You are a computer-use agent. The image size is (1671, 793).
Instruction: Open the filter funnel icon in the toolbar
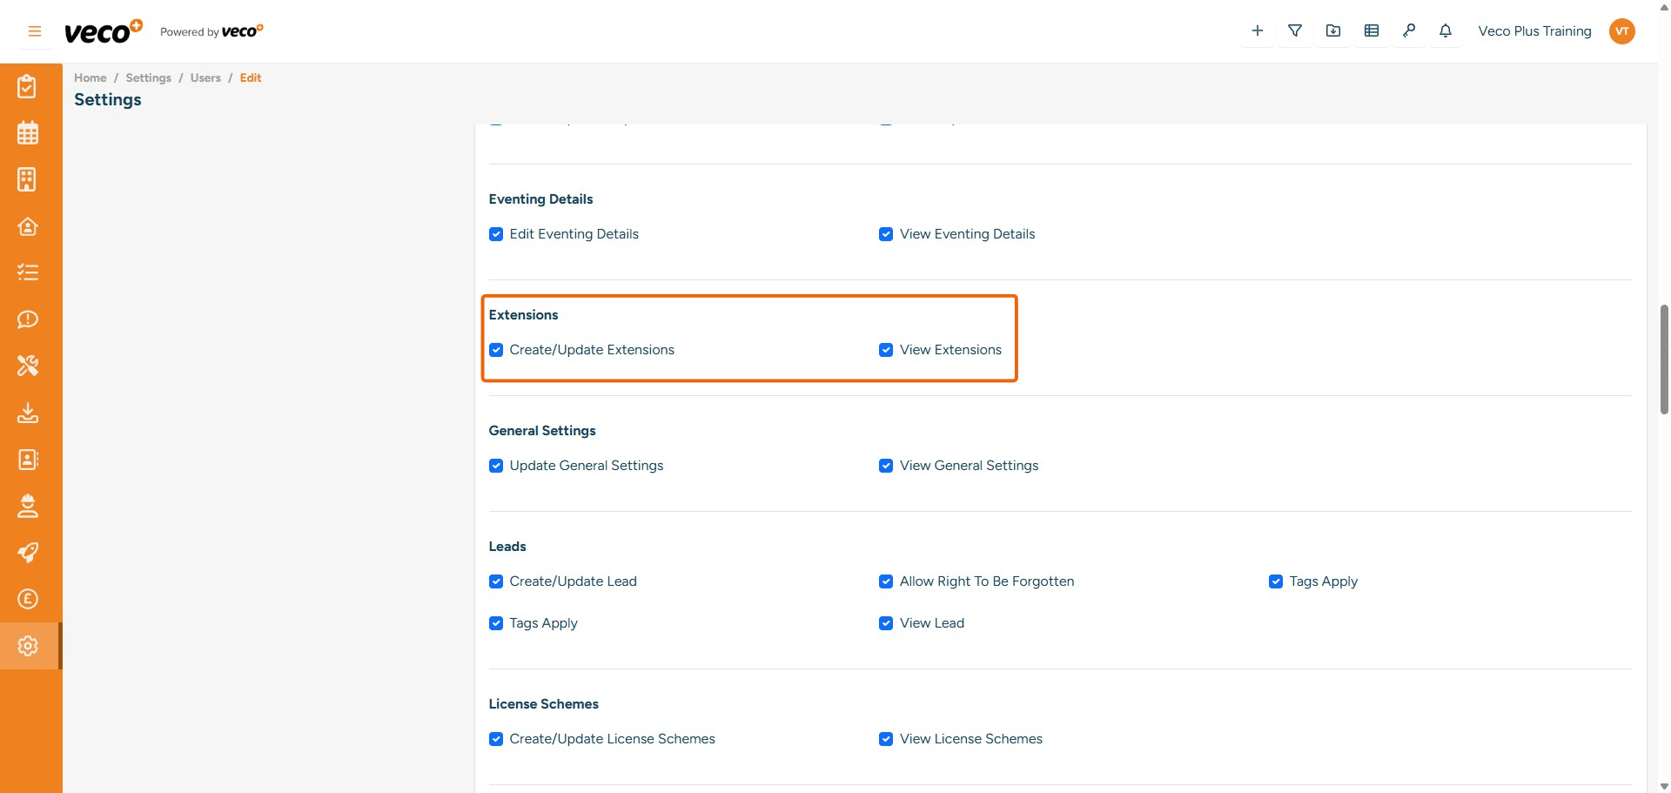pos(1295,30)
